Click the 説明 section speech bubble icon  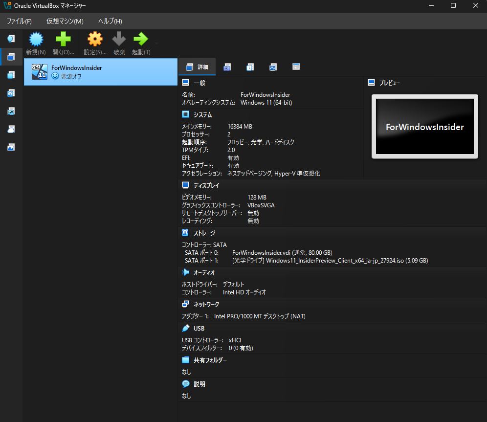point(185,384)
